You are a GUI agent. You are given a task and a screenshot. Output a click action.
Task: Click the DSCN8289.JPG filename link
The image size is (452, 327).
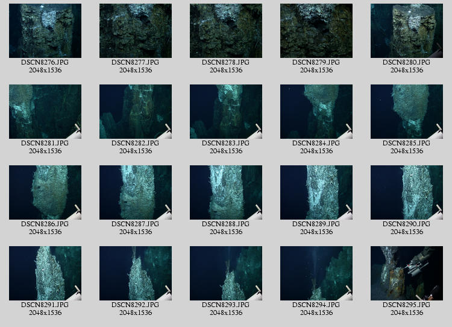pyautogui.click(x=316, y=224)
